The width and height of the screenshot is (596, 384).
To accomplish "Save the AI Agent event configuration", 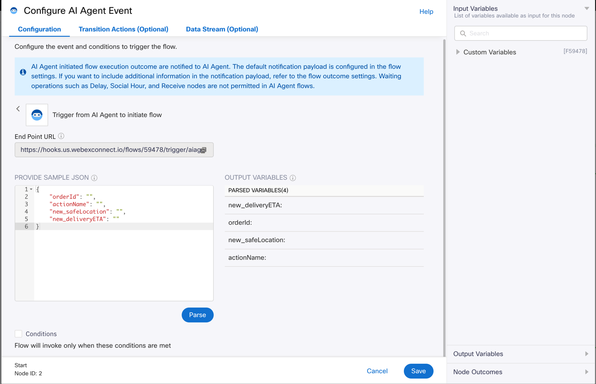I will coord(418,371).
